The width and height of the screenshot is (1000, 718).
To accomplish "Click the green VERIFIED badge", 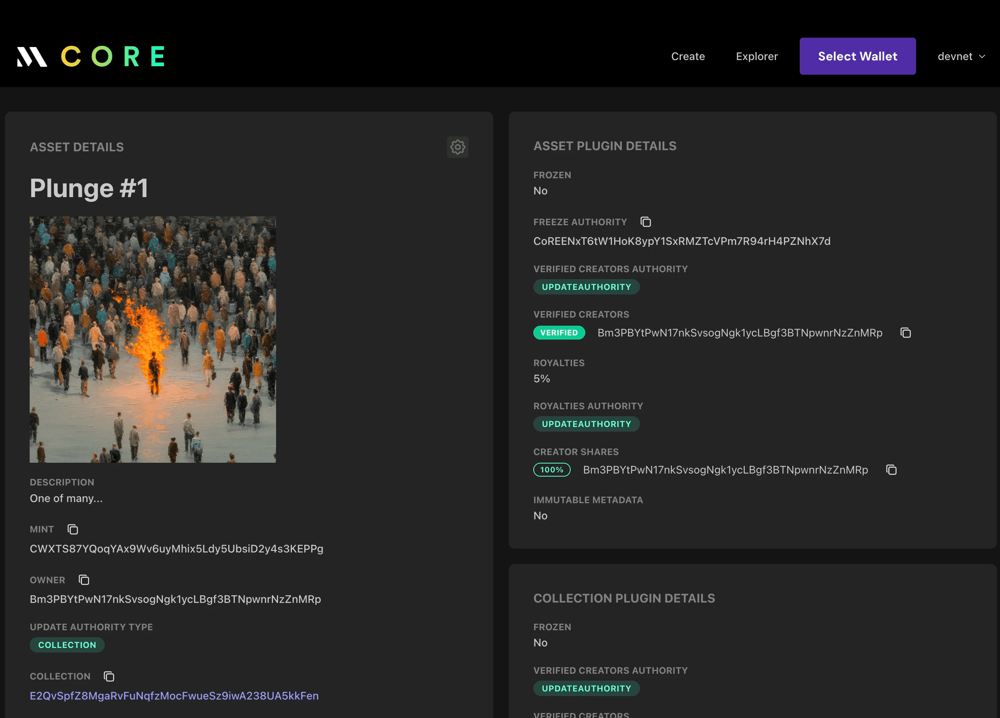I will coord(559,333).
